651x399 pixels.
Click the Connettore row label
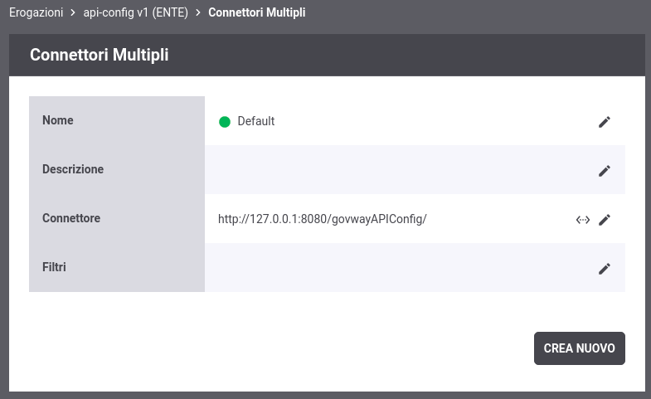click(71, 218)
